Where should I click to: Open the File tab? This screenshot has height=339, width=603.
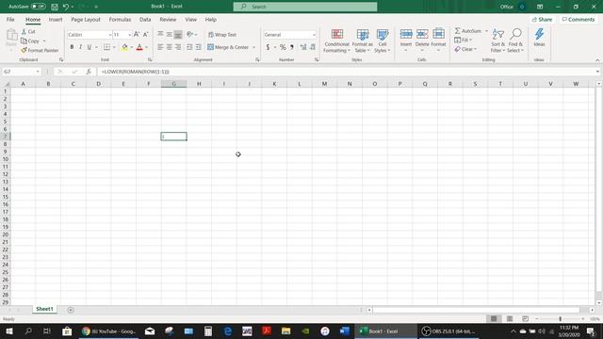(10, 20)
